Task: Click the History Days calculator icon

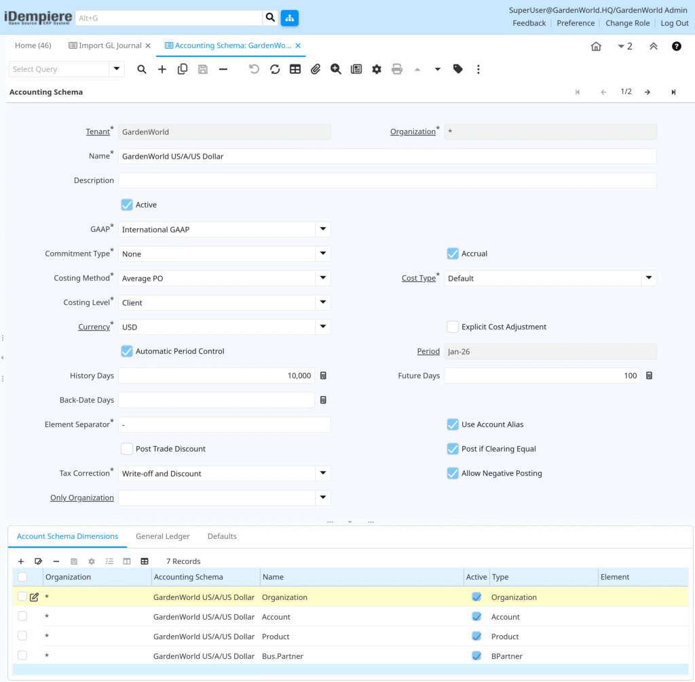Action: point(323,375)
